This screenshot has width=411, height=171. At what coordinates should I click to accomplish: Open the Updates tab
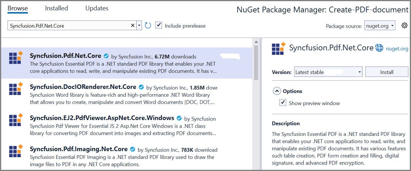pyautogui.click(x=97, y=8)
